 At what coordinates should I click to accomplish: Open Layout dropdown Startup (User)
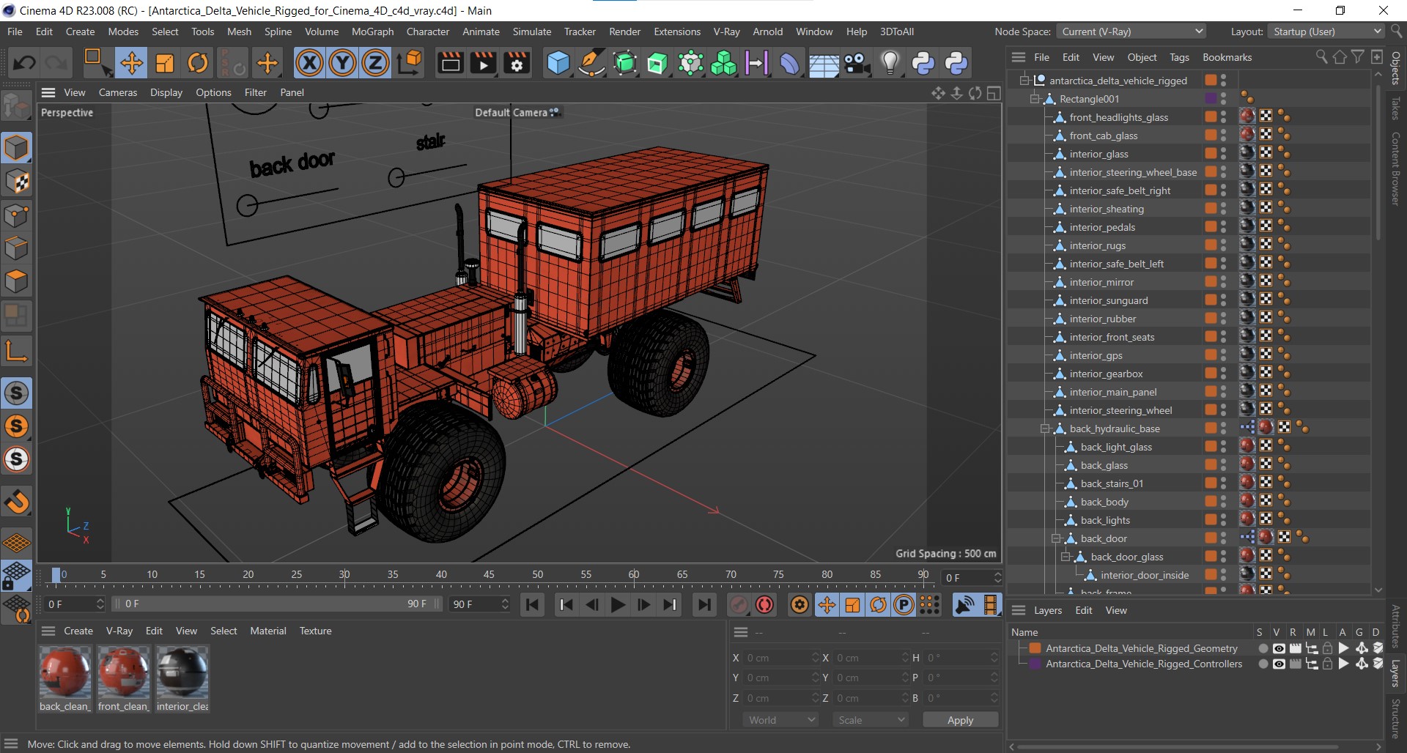(x=1325, y=31)
